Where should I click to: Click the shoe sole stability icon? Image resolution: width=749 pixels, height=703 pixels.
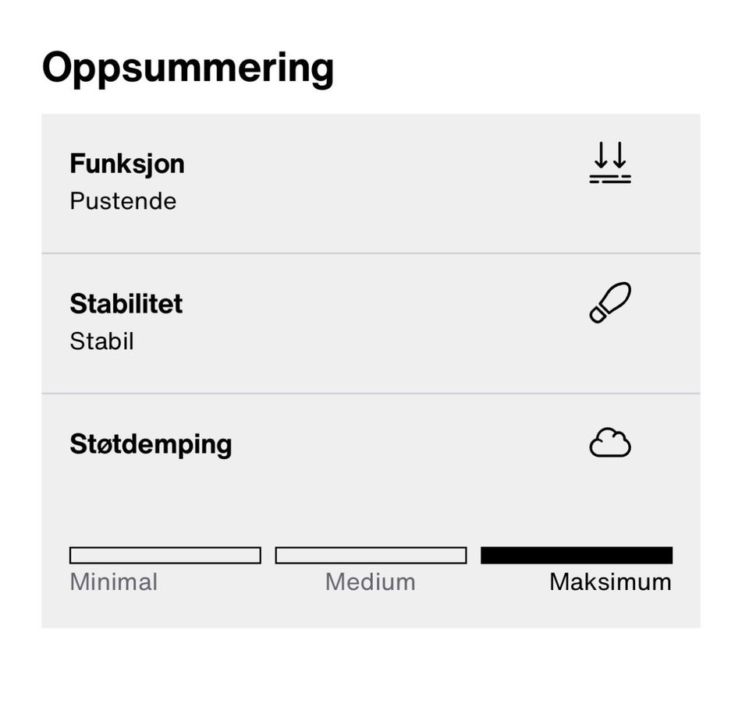pyautogui.click(x=609, y=303)
